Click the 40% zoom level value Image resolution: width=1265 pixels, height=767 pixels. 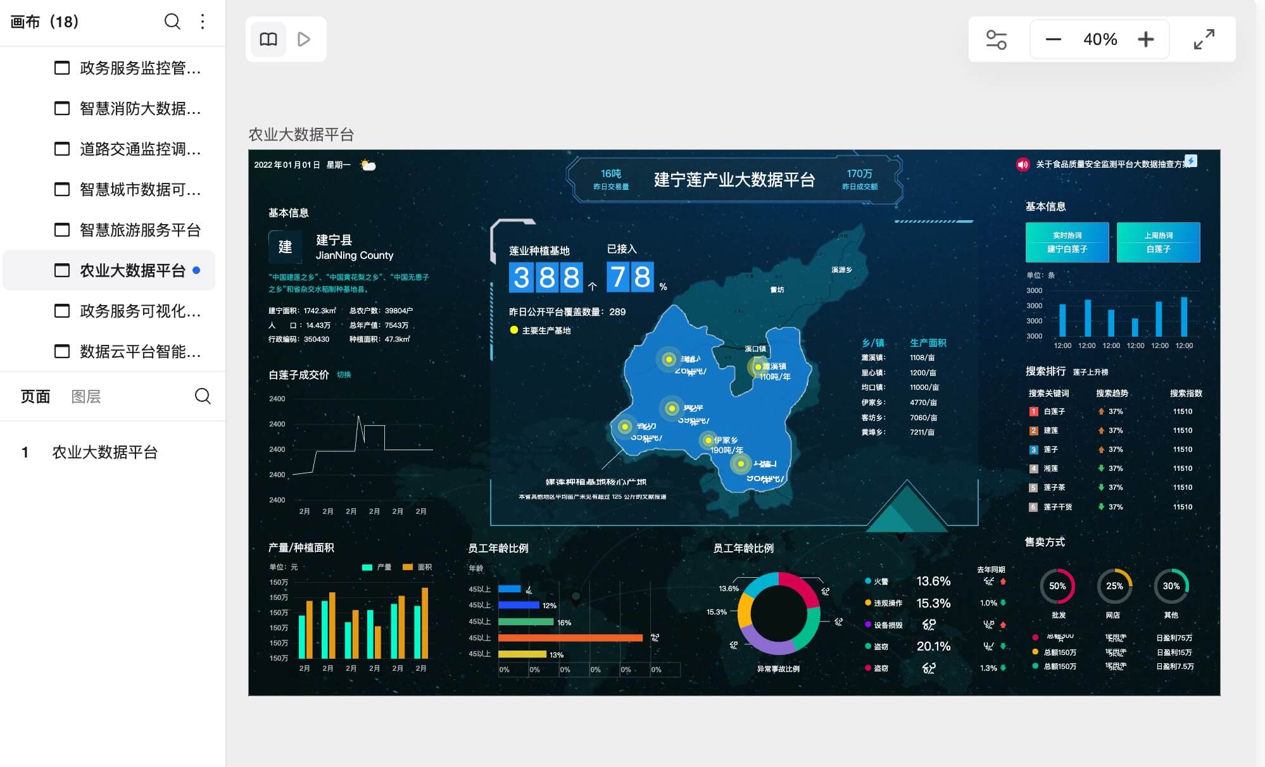(1100, 39)
